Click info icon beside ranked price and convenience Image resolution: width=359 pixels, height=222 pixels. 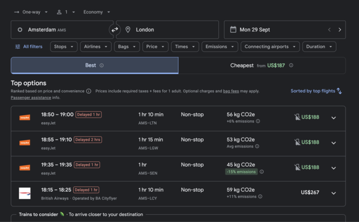pos(89,91)
